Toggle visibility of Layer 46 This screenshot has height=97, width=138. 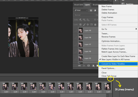pos(75,51)
